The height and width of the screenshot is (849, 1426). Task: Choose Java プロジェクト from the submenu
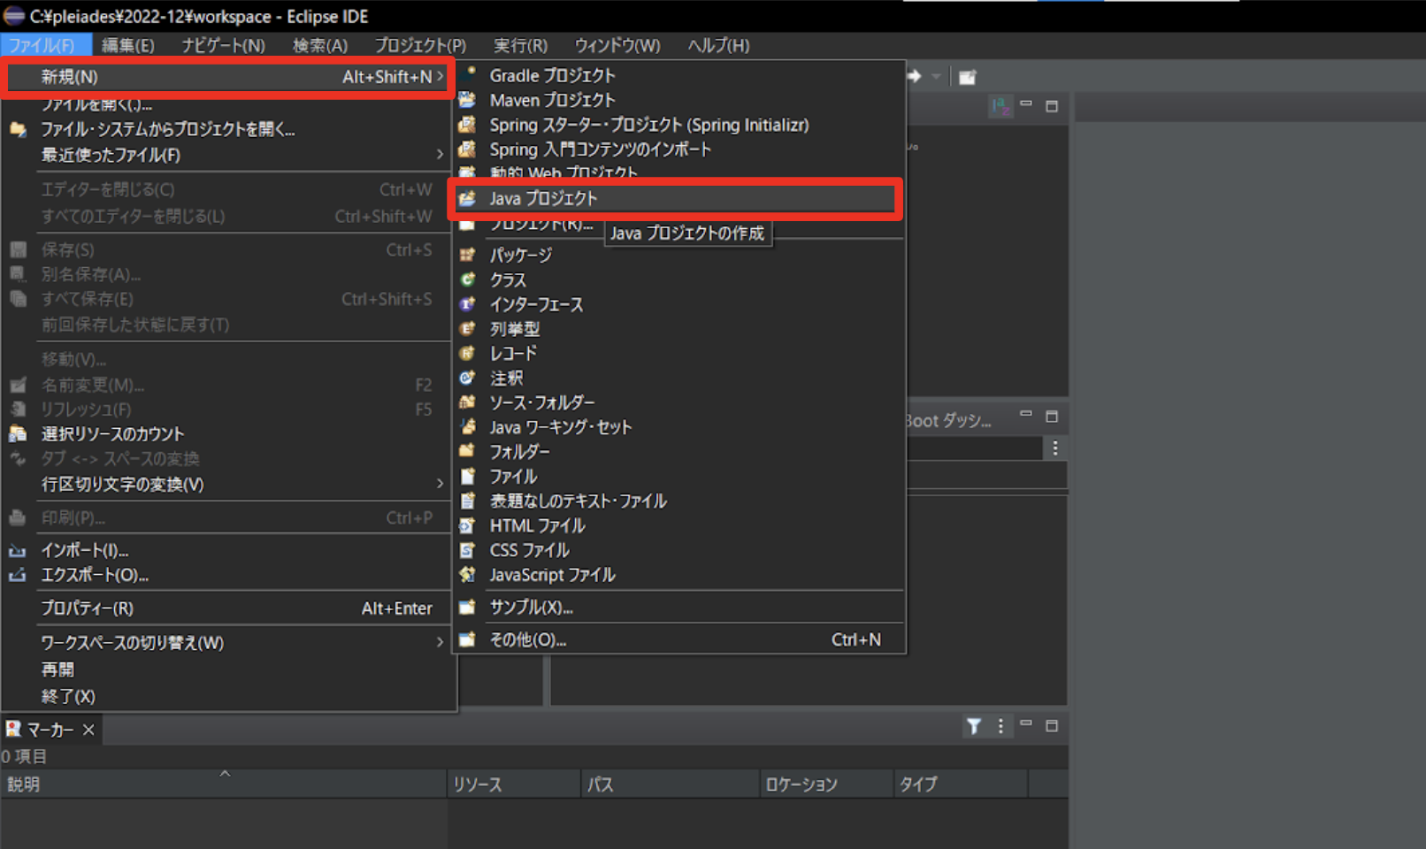pos(676,198)
